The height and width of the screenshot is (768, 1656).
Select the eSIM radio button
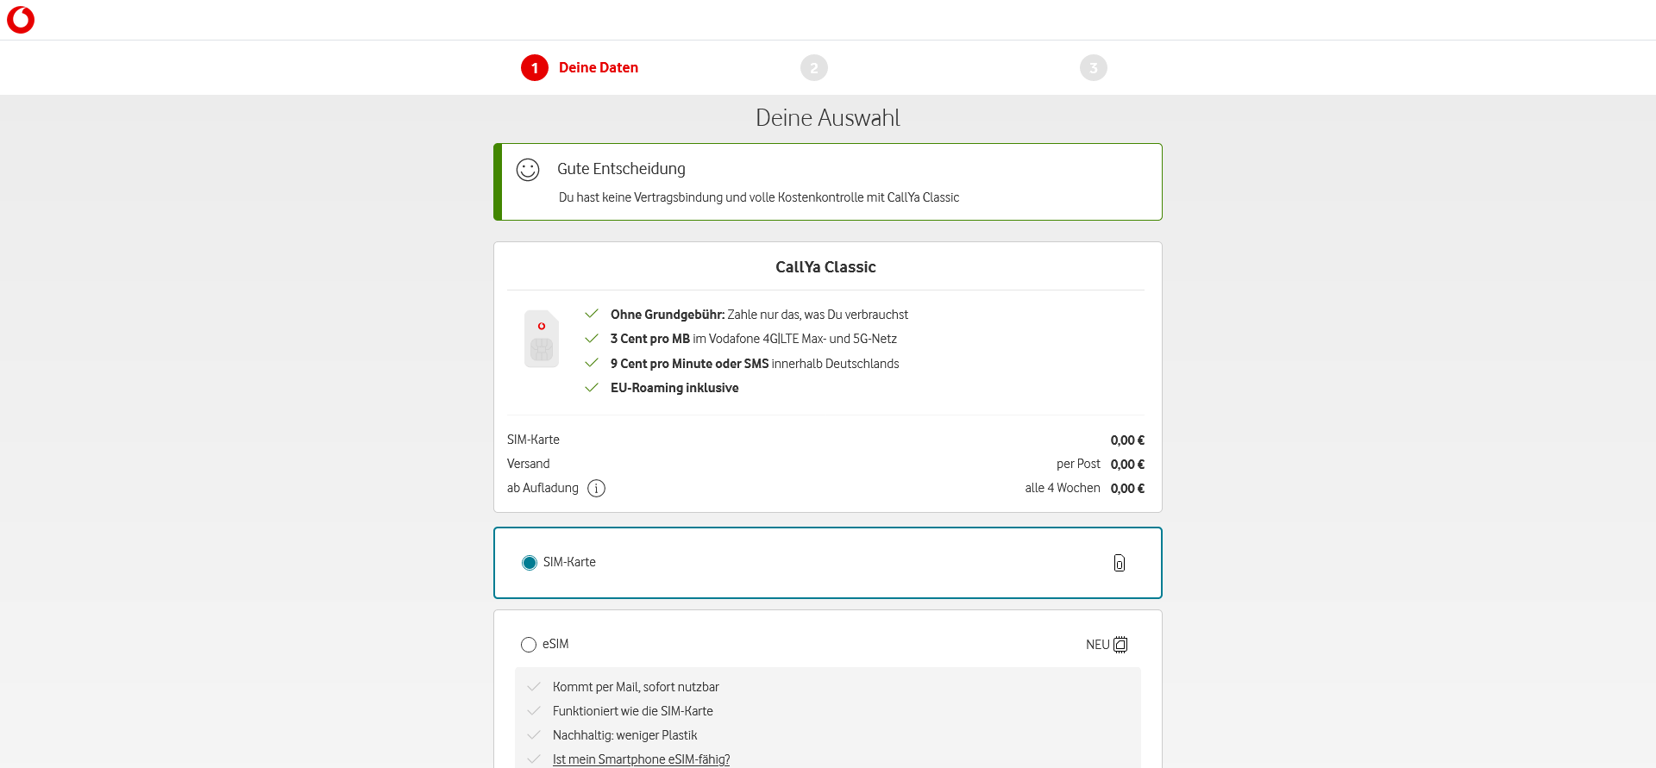pos(529,645)
